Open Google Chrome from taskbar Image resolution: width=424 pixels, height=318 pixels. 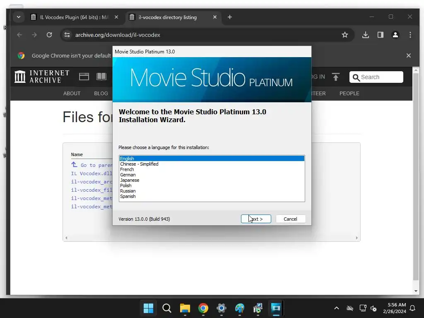[203, 308]
